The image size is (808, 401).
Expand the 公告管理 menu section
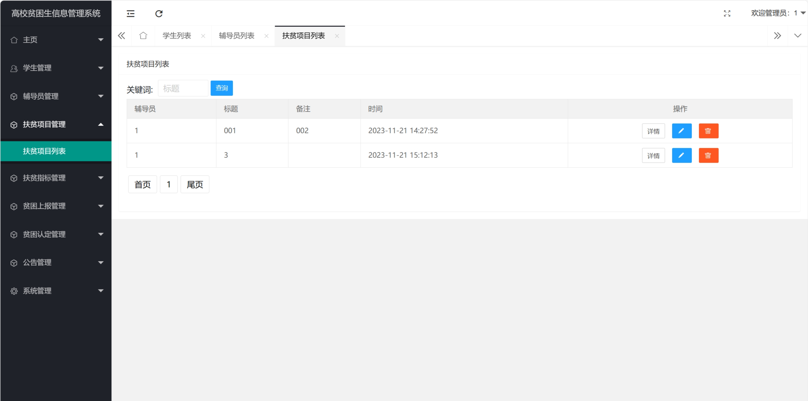pos(57,262)
